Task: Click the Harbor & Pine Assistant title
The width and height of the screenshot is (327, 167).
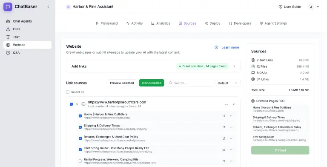Action: pyautogui.click(x=93, y=7)
